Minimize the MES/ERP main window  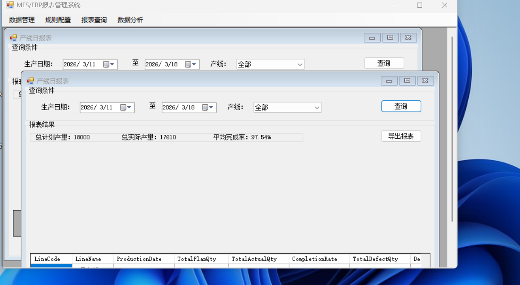pyautogui.click(x=395, y=5)
